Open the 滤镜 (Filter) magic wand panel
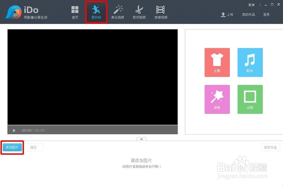Viewport: 283px width, 186px height. click(x=217, y=99)
